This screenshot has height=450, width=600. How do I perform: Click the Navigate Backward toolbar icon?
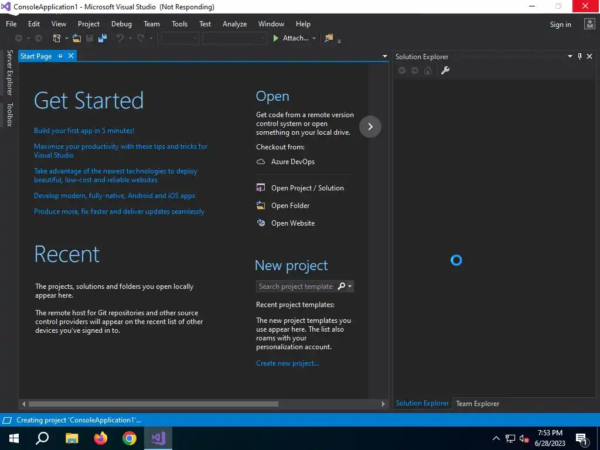pos(18,38)
